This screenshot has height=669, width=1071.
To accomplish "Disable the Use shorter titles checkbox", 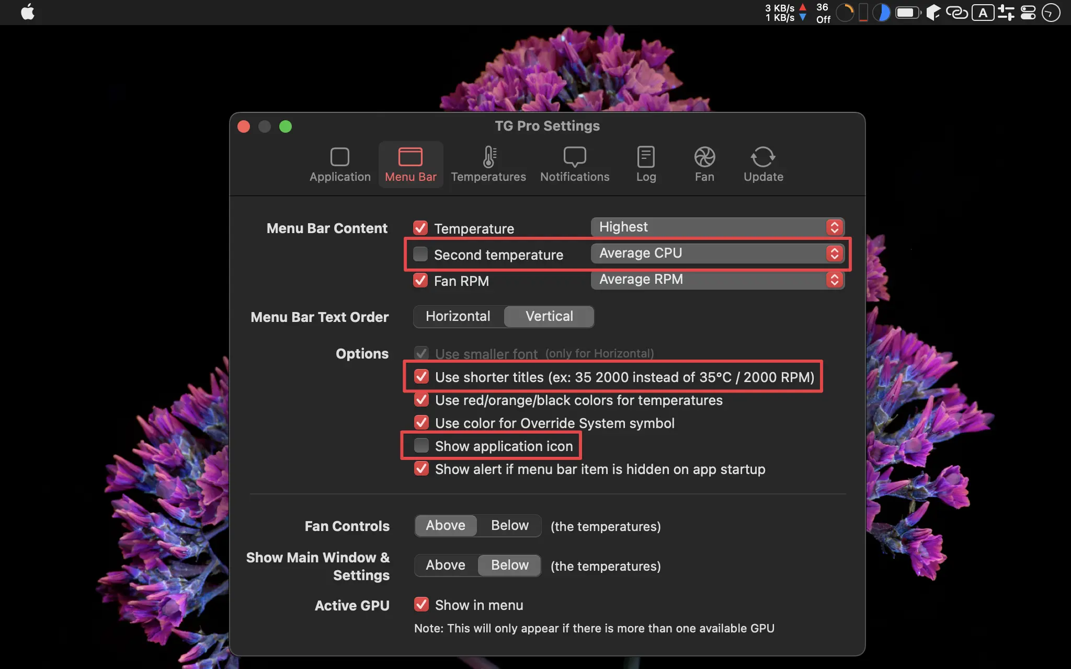I will 421,377.
